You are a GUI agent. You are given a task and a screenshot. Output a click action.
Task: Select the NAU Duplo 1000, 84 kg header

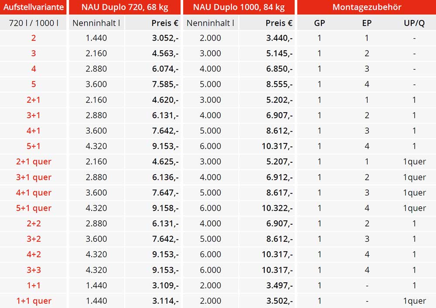coord(239,7)
